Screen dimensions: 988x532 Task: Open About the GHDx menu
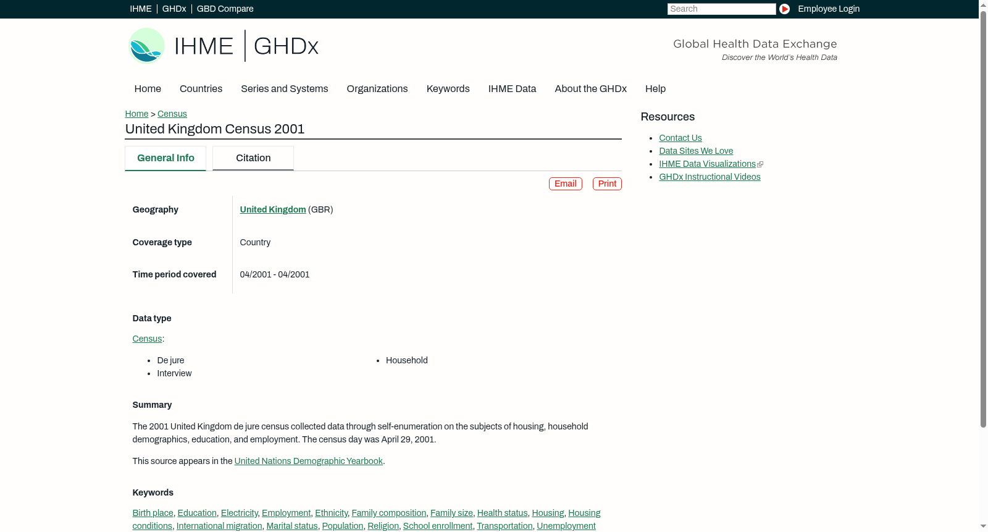[590, 89]
